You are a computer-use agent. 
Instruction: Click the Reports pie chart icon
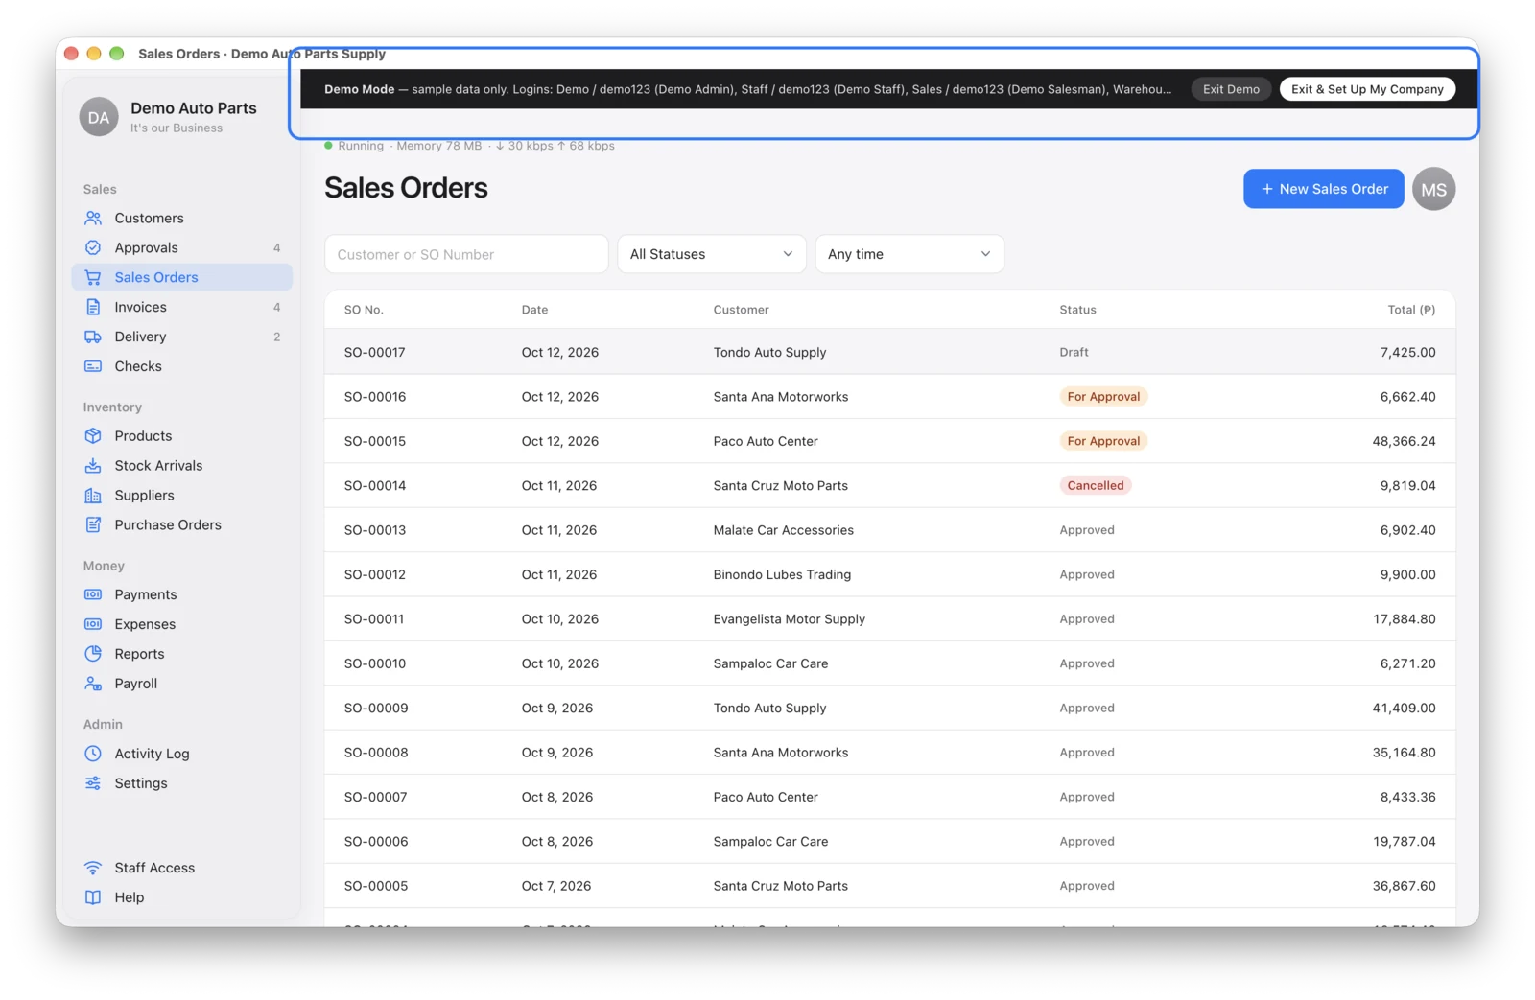[x=93, y=654]
